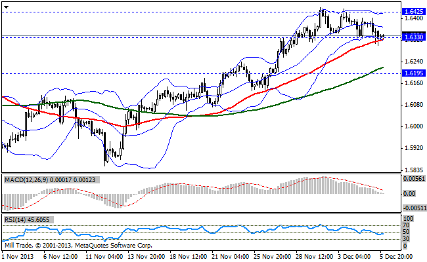Click the 1 Nov 2013 time label
The height and width of the screenshot is (262, 427).
pyautogui.click(x=18, y=257)
